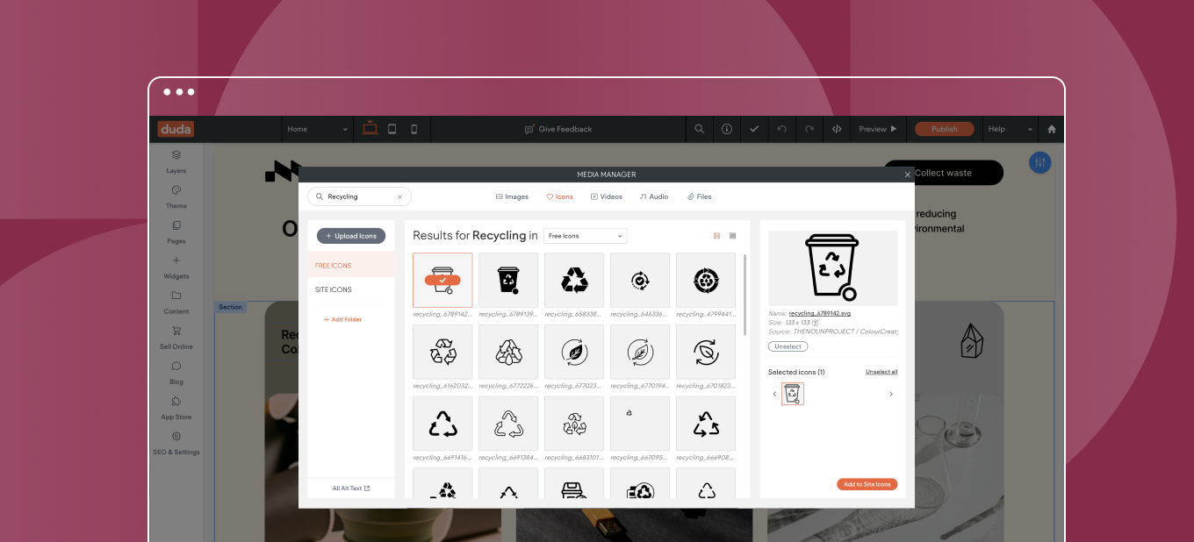The height and width of the screenshot is (542, 1194).
Task: Click the Add to Site Icons button
Action: pos(867,484)
